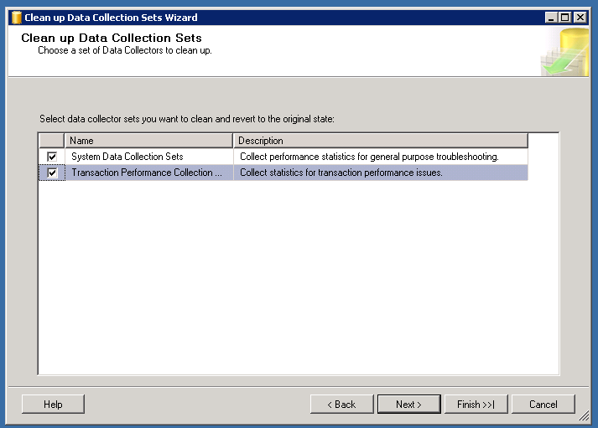
Task: Click the blank checkbox column header
Action: (52, 141)
